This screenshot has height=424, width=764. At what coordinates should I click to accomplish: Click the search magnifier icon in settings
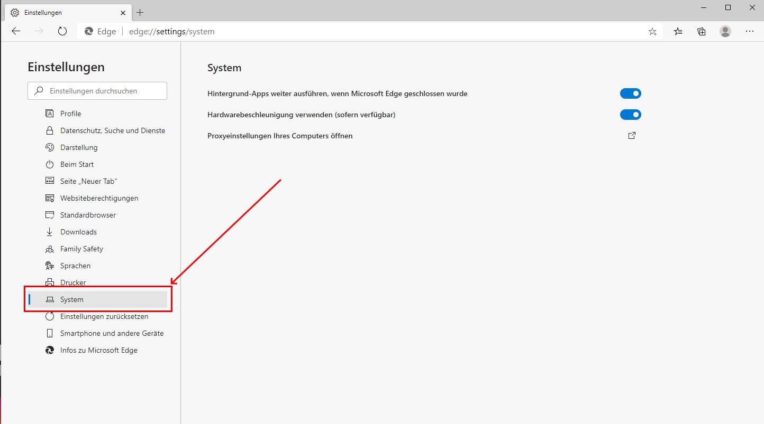(39, 91)
